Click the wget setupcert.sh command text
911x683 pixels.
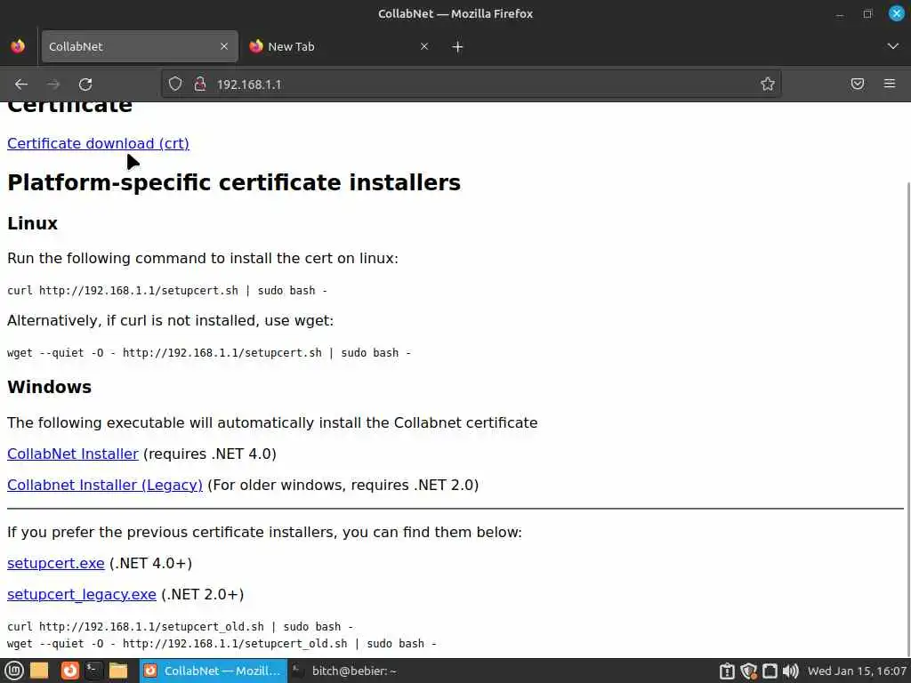pyautogui.click(x=208, y=353)
